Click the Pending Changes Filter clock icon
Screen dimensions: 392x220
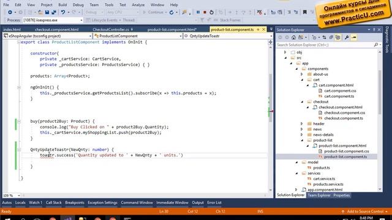[x=314, y=37]
